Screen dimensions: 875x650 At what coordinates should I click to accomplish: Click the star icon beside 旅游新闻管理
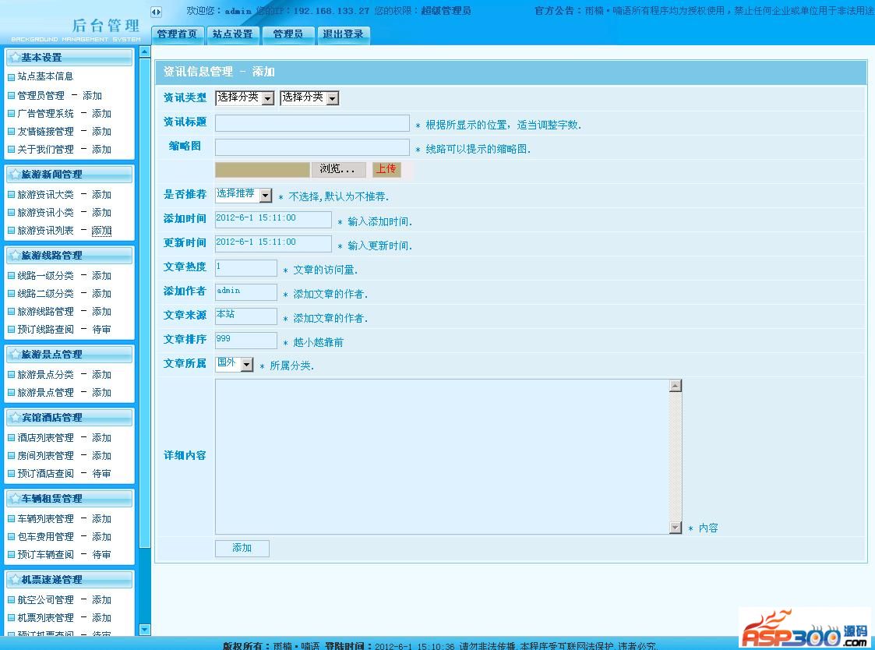point(15,175)
